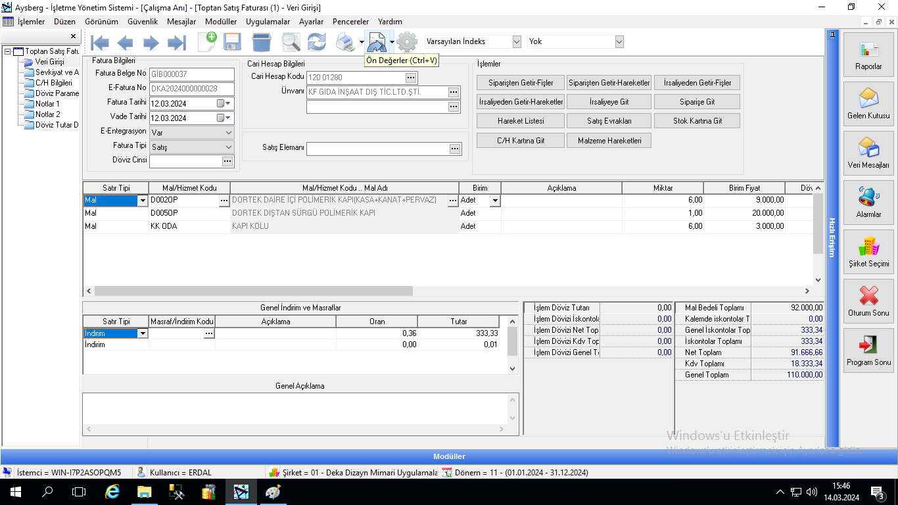Click the refresh arrows icon
Viewport: 898px width, 505px height.
point(317,43)
